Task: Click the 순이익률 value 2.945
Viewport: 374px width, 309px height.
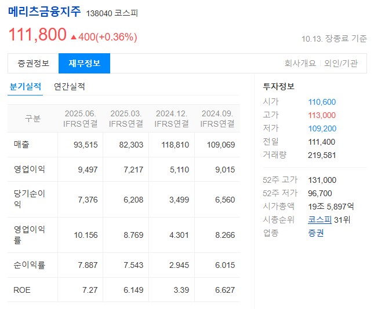Action: pos(179,265)
